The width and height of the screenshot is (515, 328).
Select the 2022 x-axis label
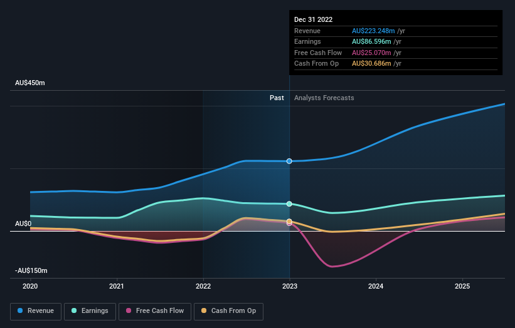203,286
